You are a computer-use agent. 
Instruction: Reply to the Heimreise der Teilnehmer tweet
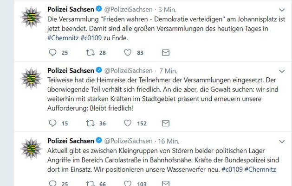click(52, 123)
